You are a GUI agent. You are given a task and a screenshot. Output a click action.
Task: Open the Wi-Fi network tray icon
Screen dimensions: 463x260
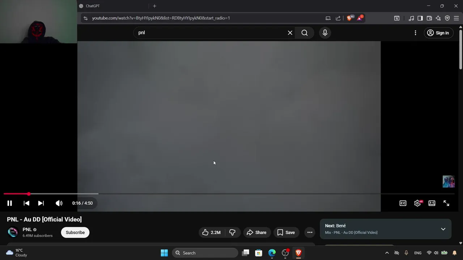429,253
